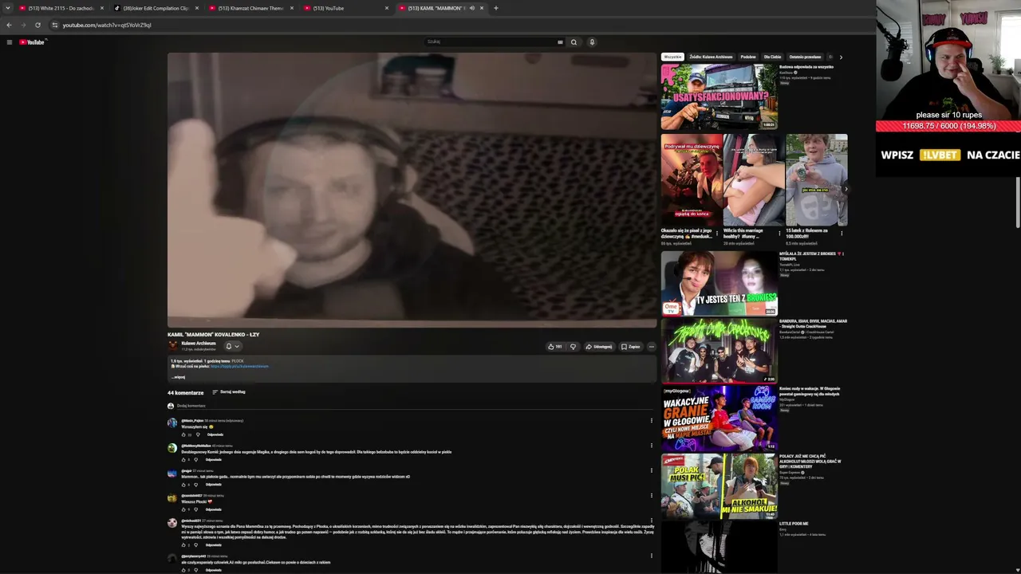Open the YouTube guide hamburger menu

(10, 42)
